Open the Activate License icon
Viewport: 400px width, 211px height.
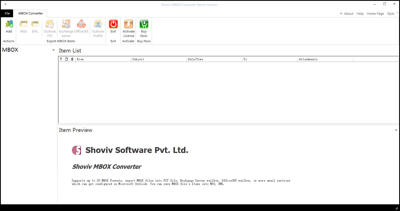129,24
